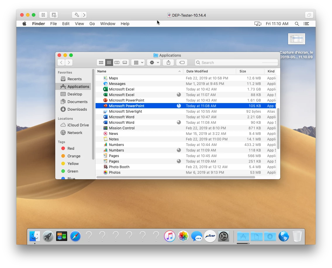Click the Finder Search field
The image size is (332, 268).
click(x=236, y=62)
